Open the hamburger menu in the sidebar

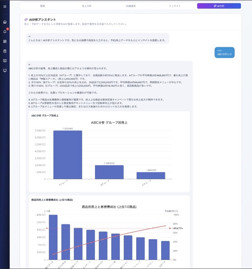tap(5, 7)
